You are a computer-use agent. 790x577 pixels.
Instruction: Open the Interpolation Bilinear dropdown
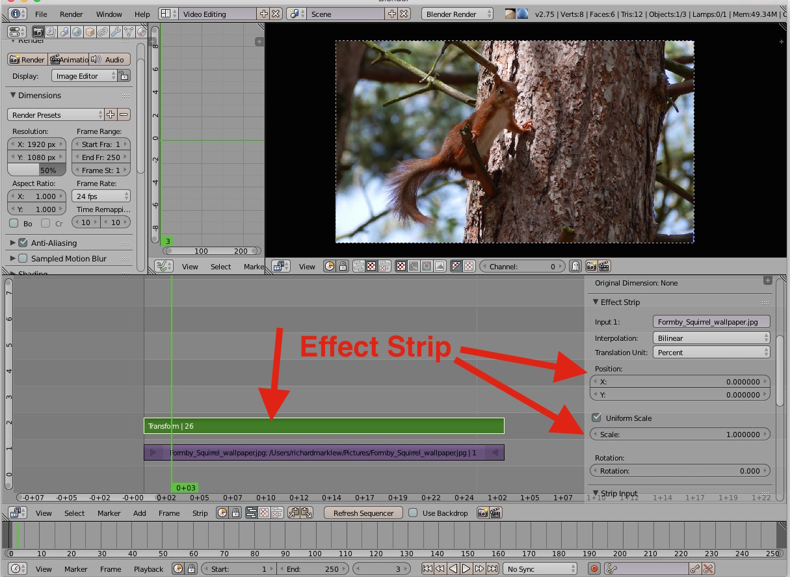pos(711,338)
